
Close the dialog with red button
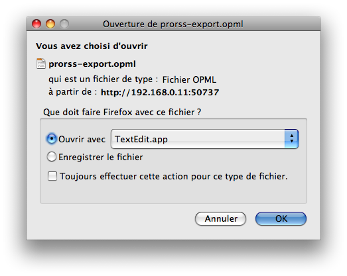[x=36, y=24]
